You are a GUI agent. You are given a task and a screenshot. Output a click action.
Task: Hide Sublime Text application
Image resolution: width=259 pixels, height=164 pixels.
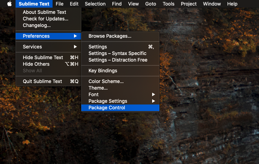click(43, 57)
